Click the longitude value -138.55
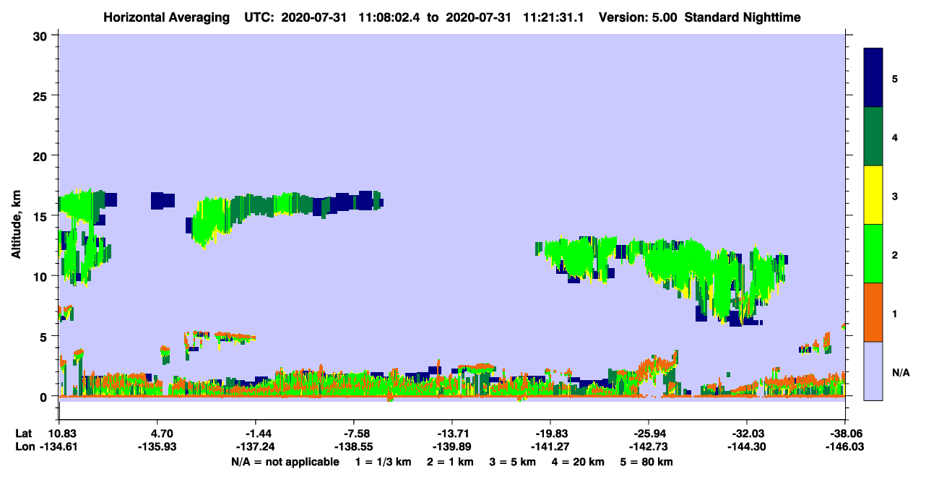This screenshot has height=482, width=939. pyautogui.click(x=355, y=447)
